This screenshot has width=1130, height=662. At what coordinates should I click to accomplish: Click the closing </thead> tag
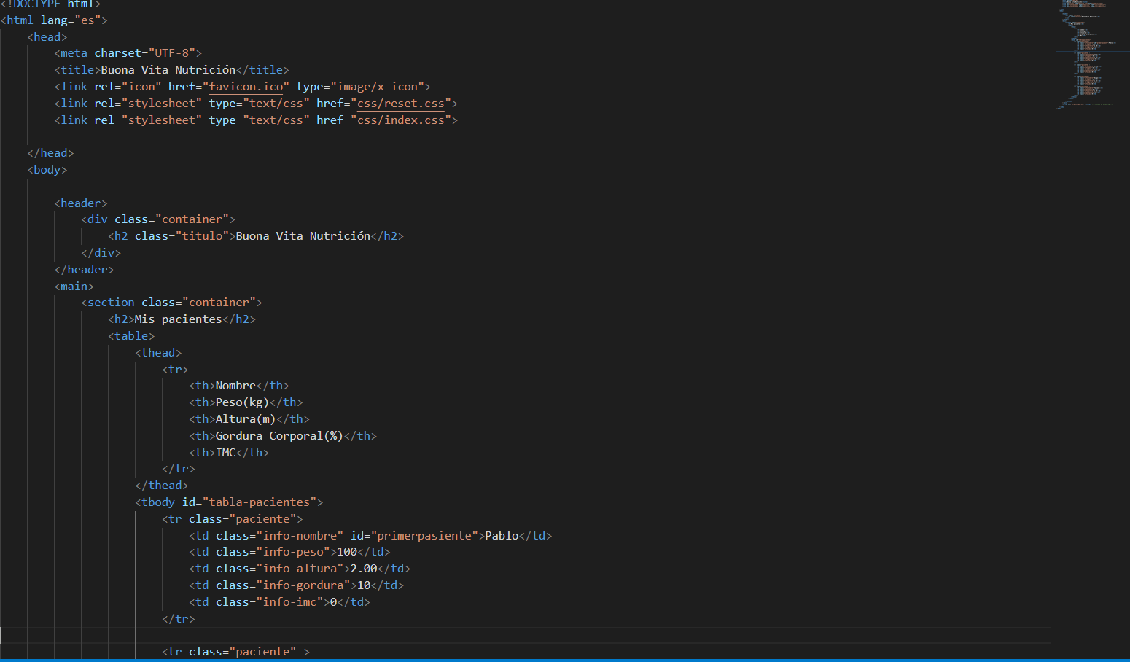(x=162, y=486)
